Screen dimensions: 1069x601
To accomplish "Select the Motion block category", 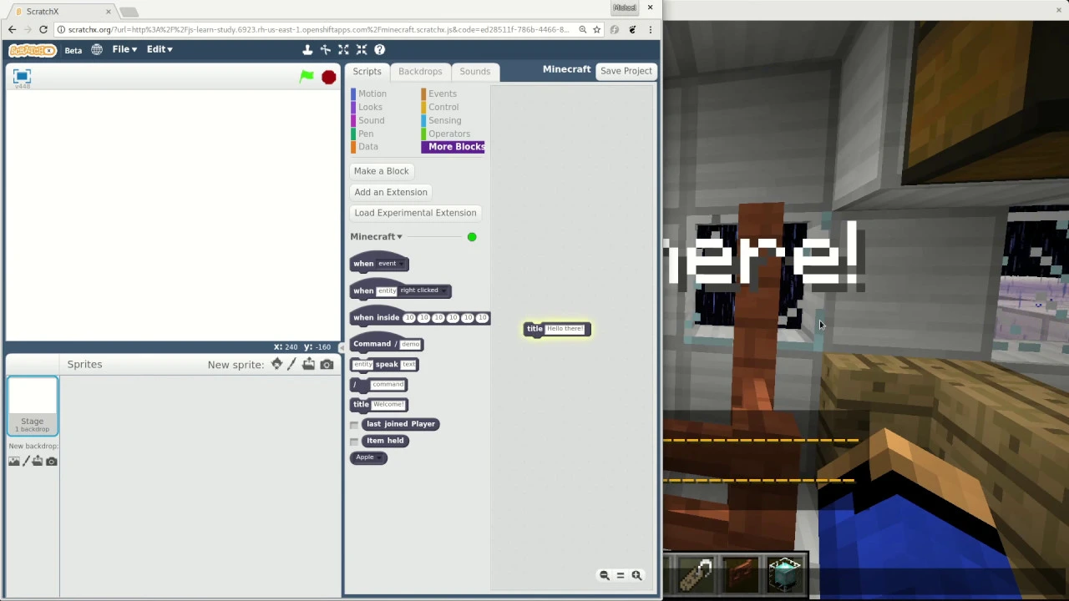I will click(x=372, y=93).
